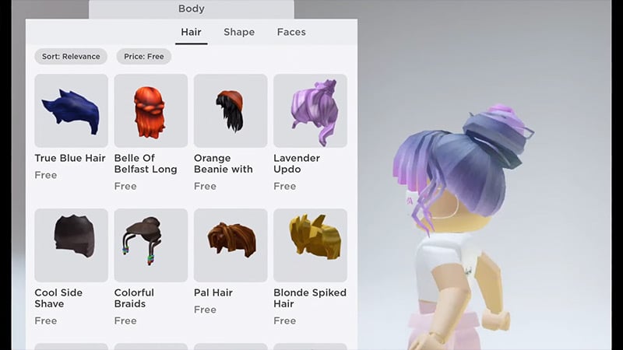Screen dimensions: 623x350
Task: Pick the Orange Beanie with hair item
Action: click(231, 110)
